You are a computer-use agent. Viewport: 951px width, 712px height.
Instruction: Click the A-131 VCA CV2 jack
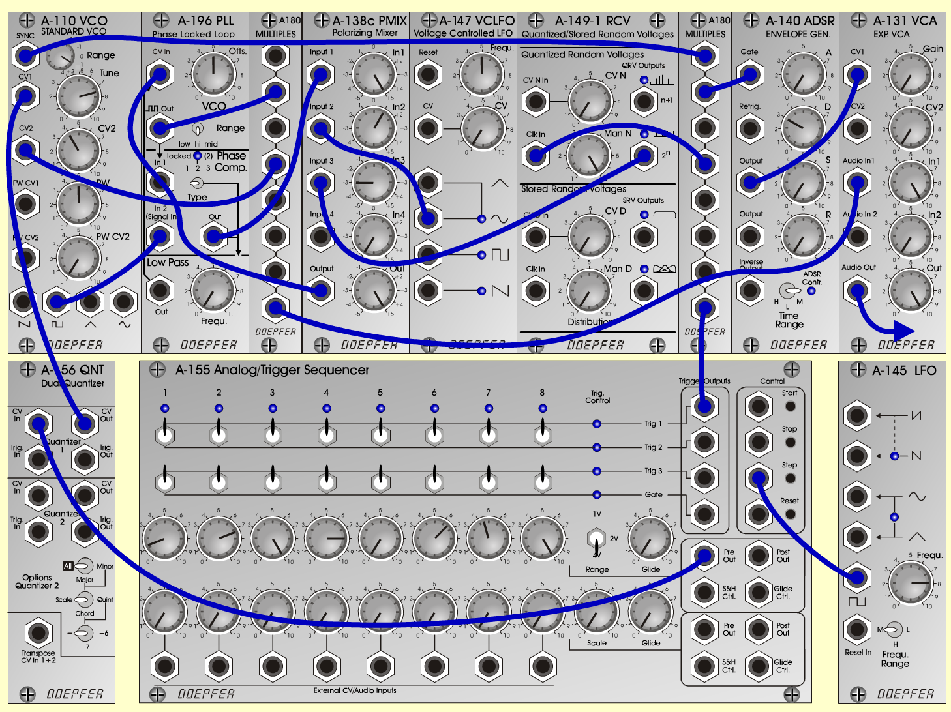[x=857, y=128]
